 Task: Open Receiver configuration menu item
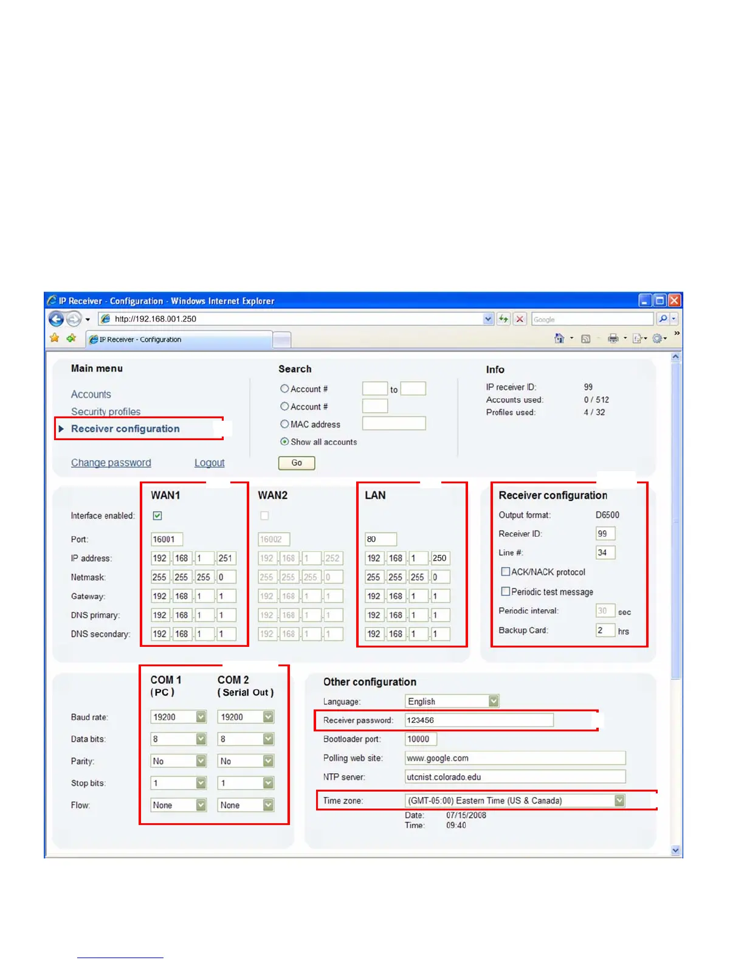[125, 429]
